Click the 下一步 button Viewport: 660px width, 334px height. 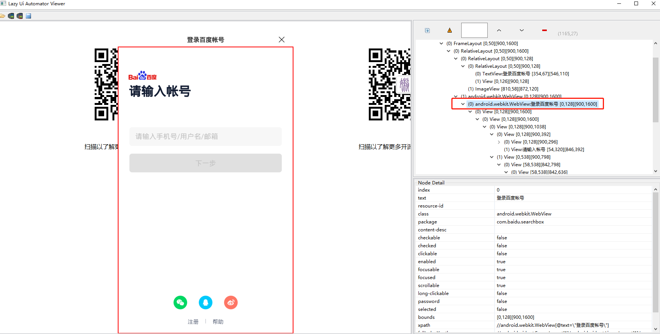206,163
